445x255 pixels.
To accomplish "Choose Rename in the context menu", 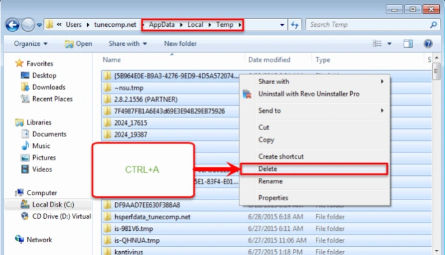I will tap(314, 181).
